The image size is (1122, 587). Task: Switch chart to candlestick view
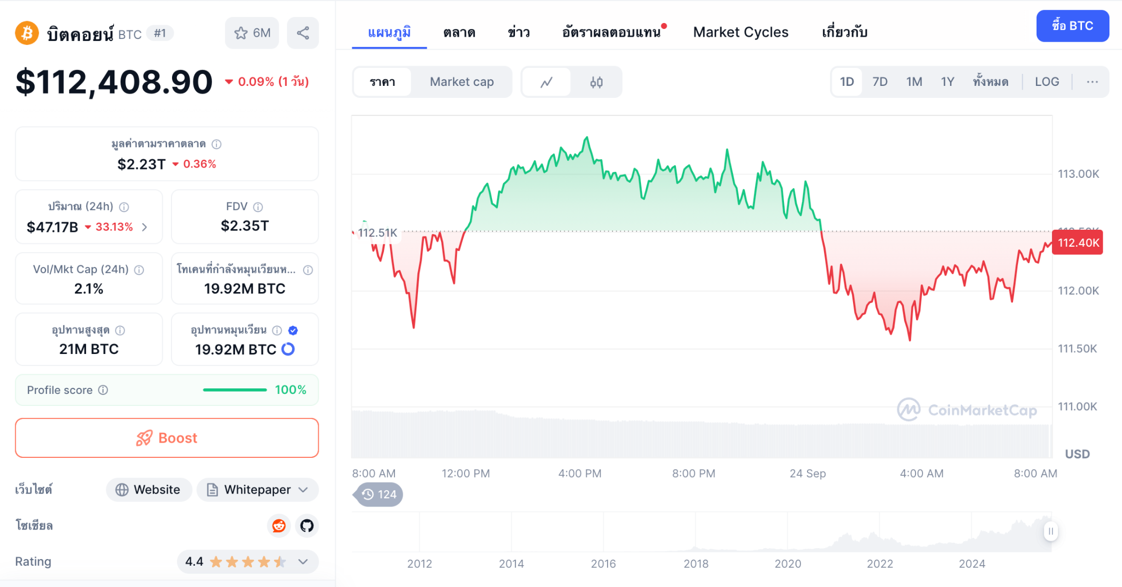click(x=596, y=82)
